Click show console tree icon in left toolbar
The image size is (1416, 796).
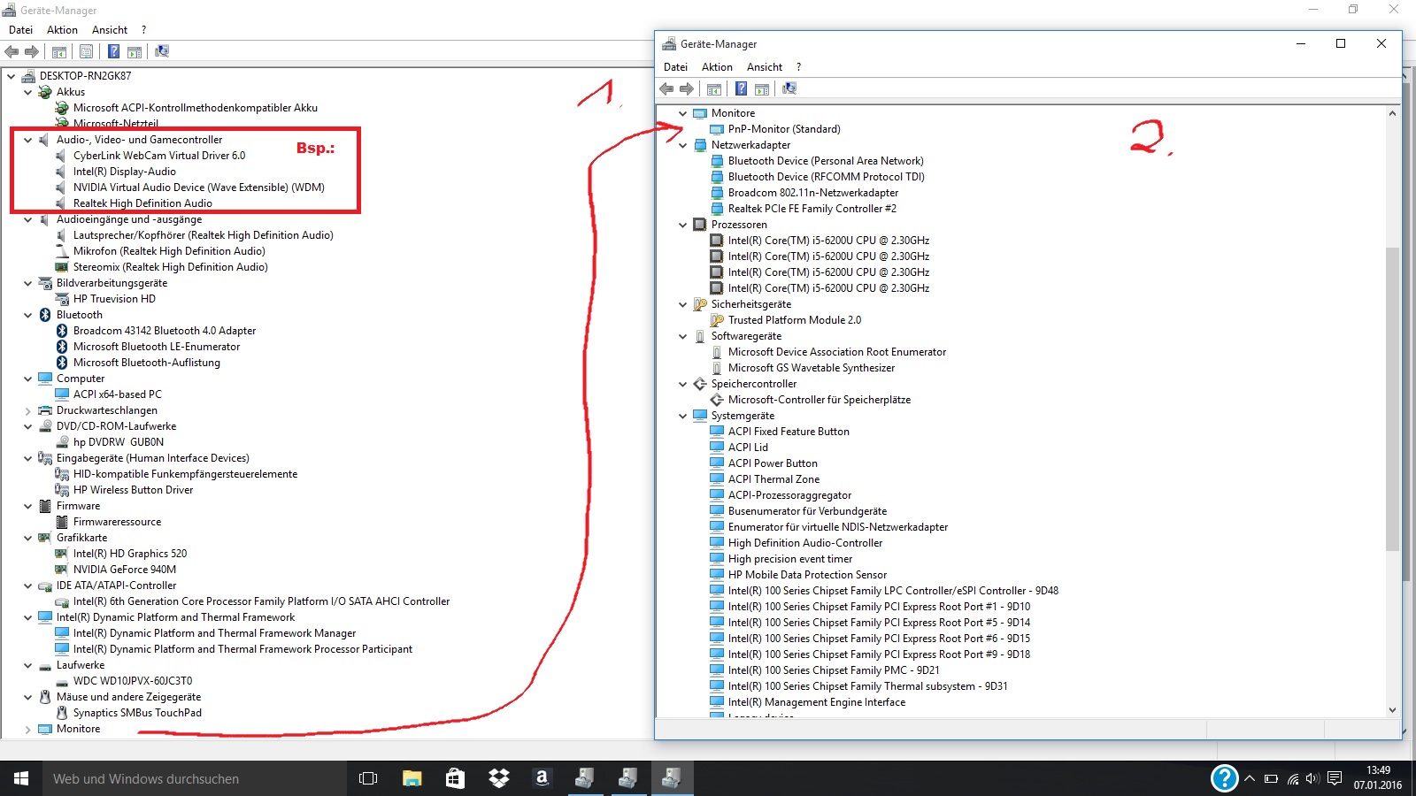pos(59,51)
